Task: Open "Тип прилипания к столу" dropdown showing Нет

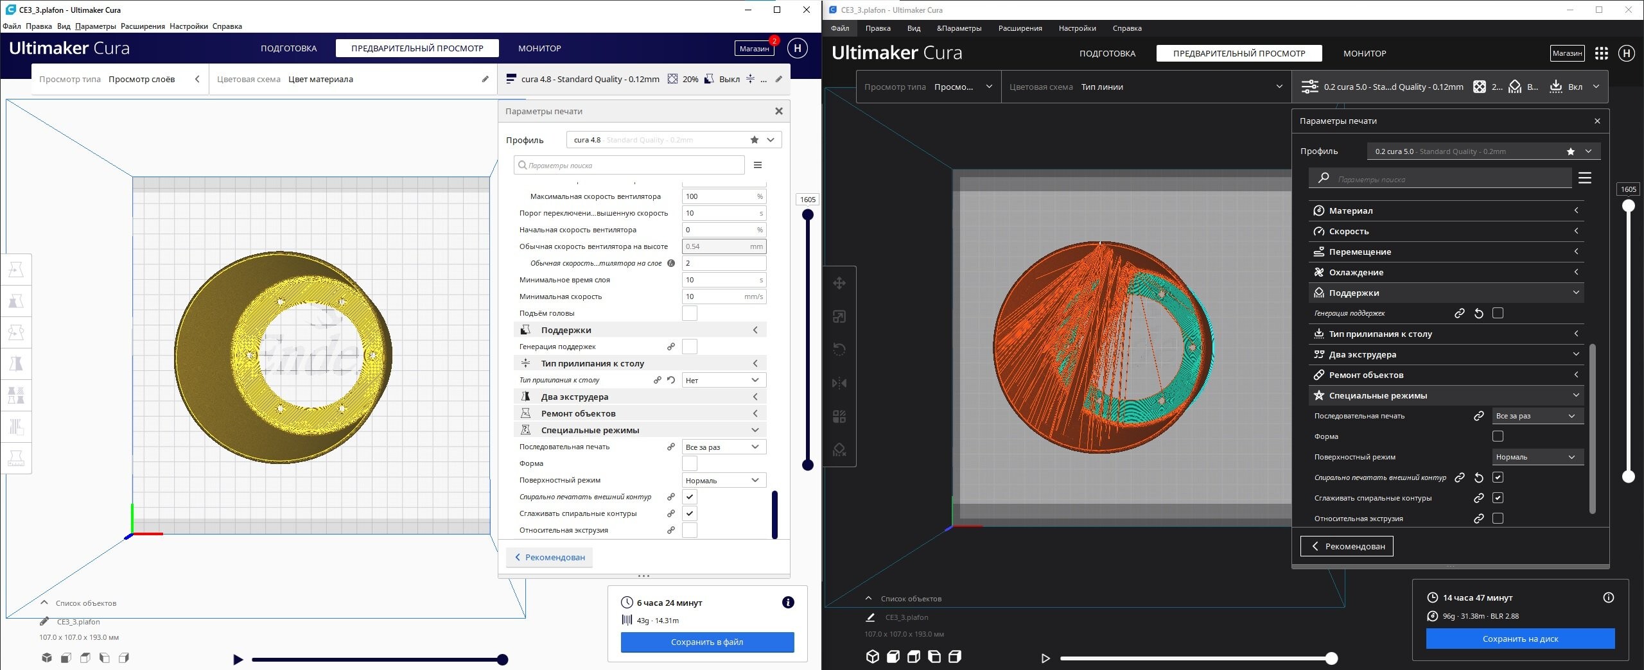Action: [x=723, y=381]
